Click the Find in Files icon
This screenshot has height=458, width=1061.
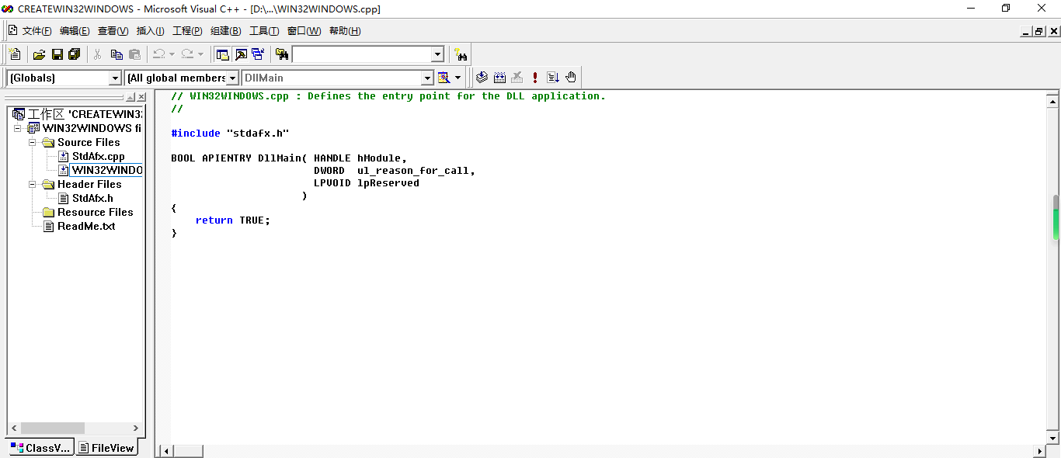(282, 54)
